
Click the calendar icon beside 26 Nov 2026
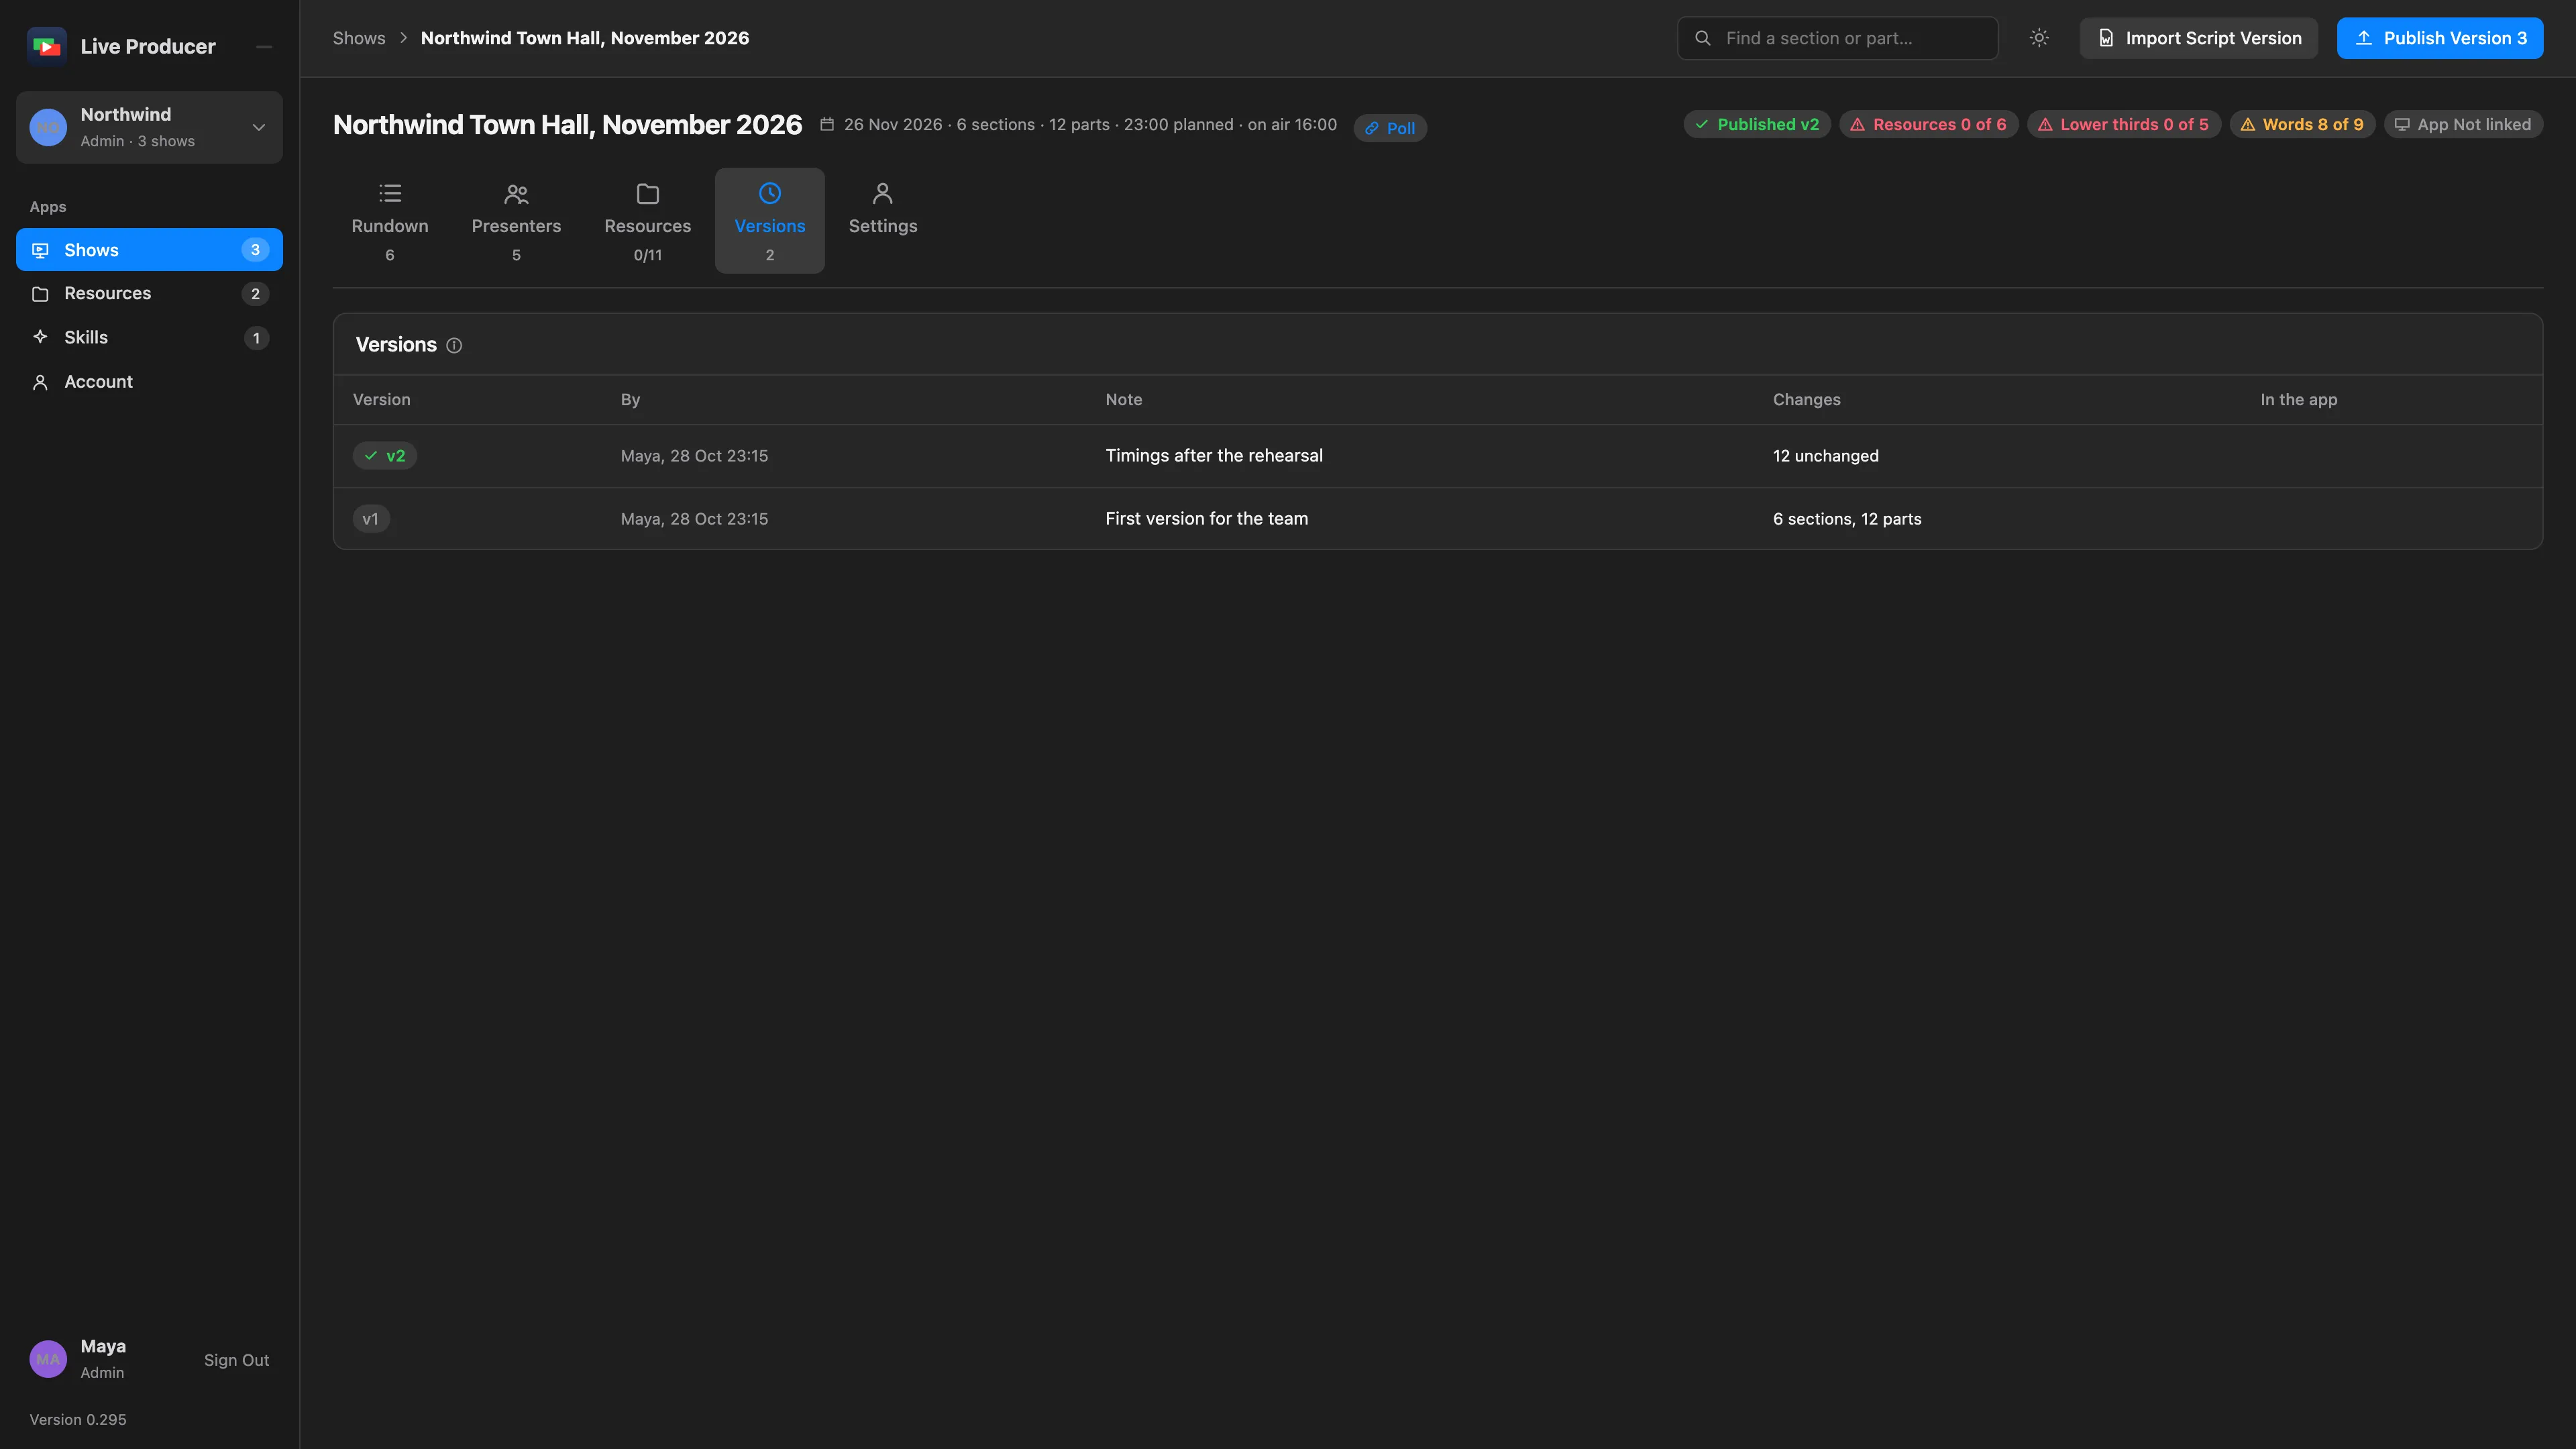[827, 125]
